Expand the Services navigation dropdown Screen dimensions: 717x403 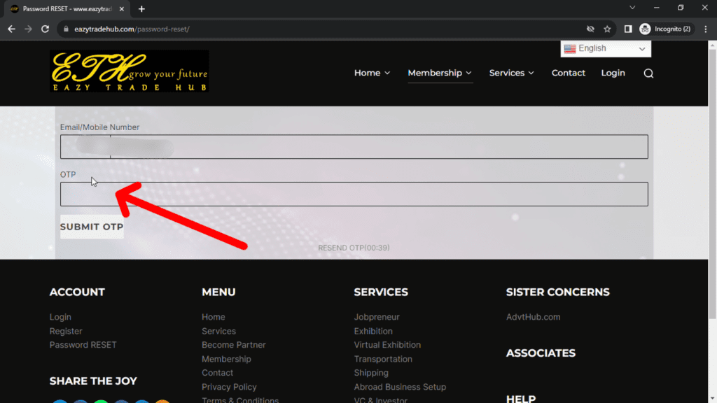click(x=511, y=73)
